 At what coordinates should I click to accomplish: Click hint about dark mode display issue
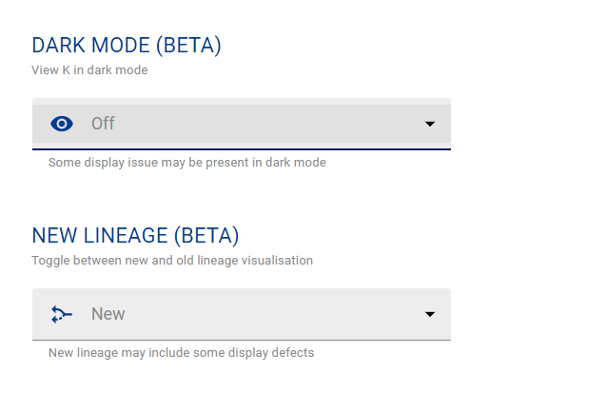click(186, 163)
